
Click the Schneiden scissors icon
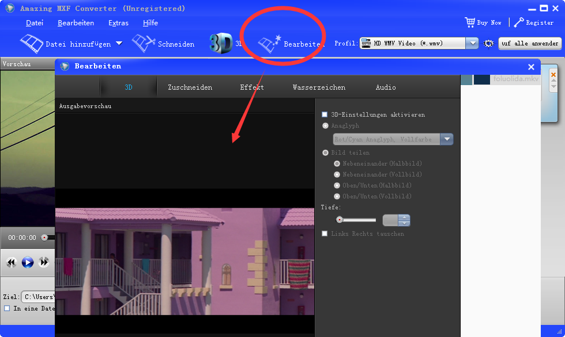143,43
